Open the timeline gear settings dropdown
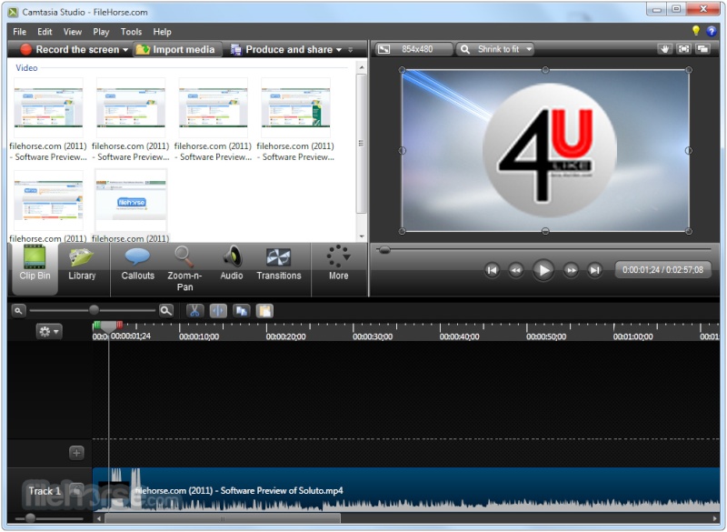 click(49, 332)
